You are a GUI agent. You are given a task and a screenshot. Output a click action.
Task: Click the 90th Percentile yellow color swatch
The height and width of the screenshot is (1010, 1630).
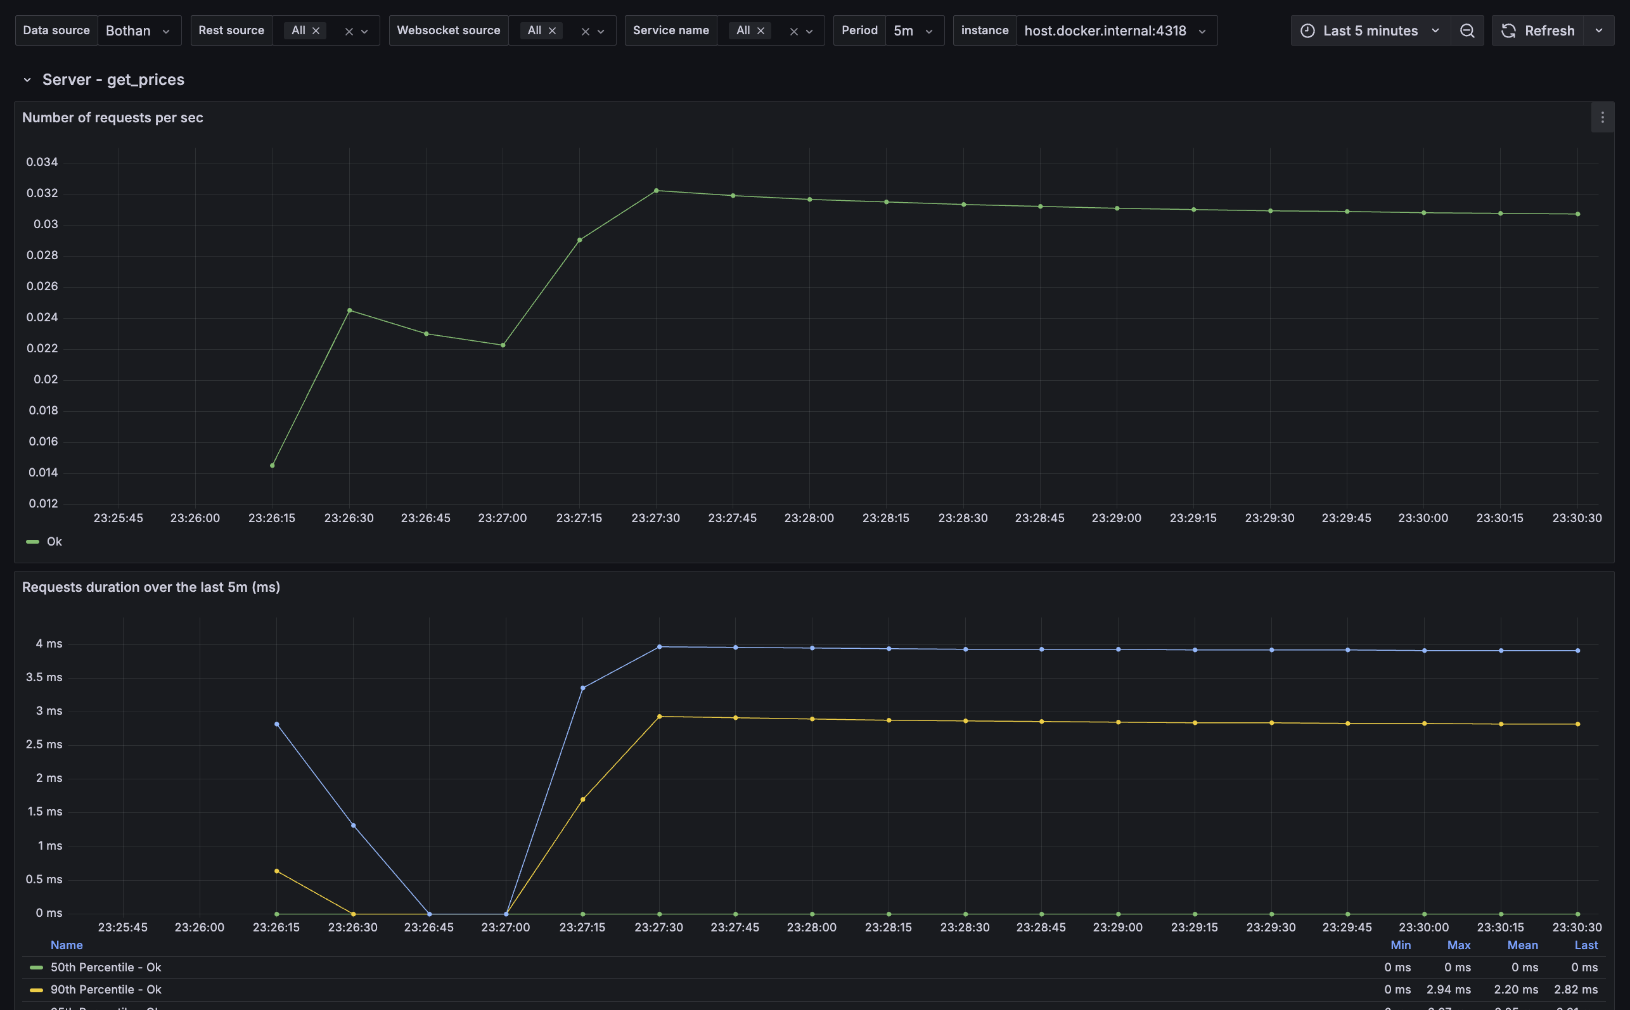click(x=37, y=990)
